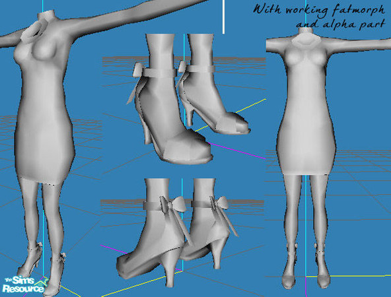This screenshot has width=391, height=297.
Task: Select the angled-view dress mesh preview
Action: click(51, 148)
